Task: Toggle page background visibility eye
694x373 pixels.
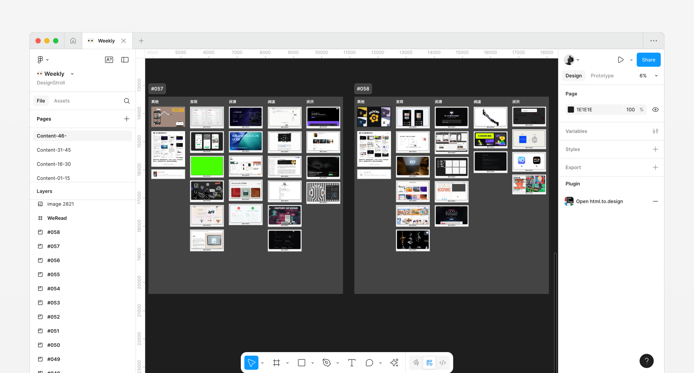Action: 655,110
